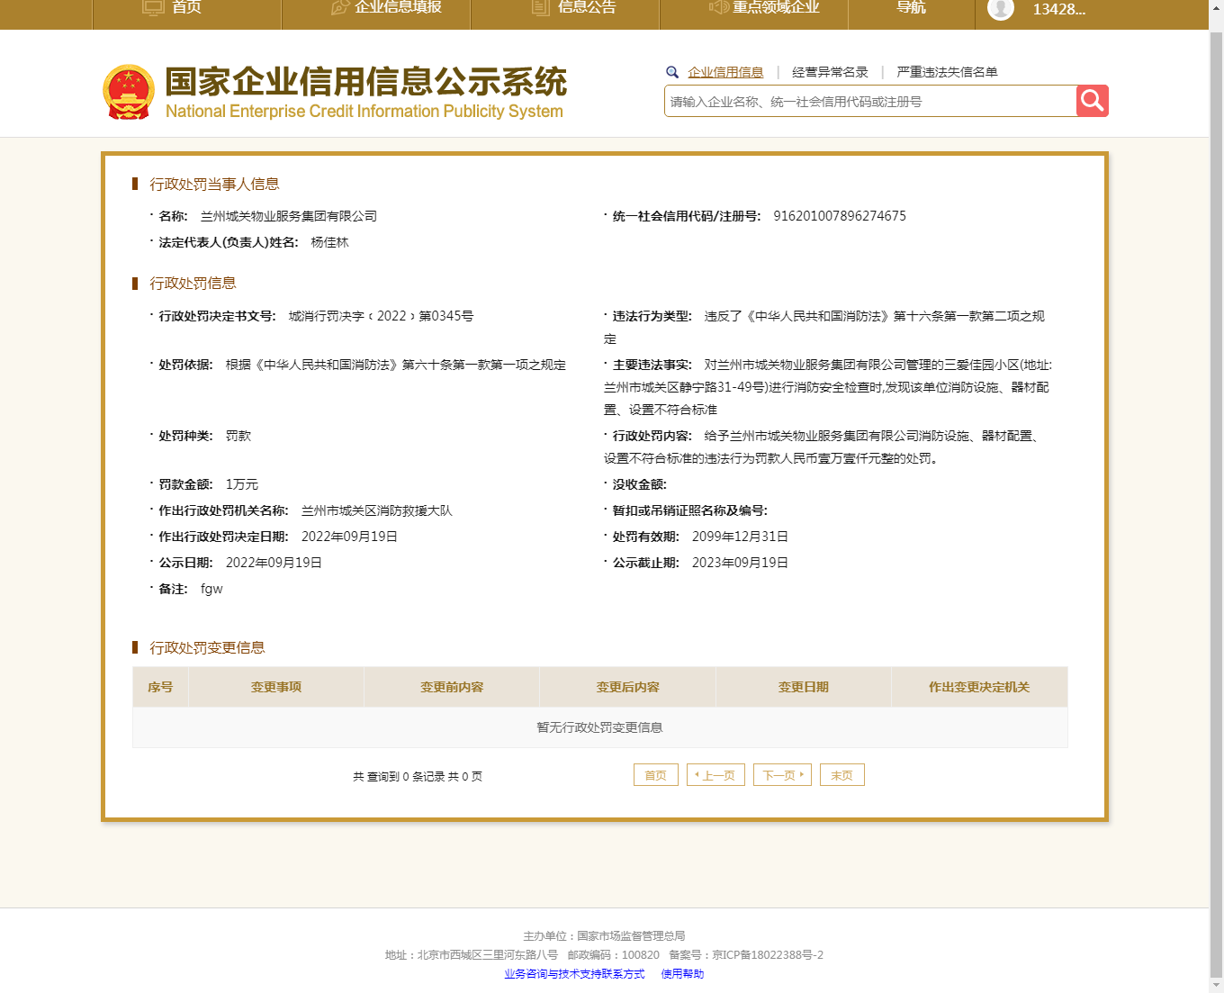
Task: Focus the enterprise name search input
Action: 870,101
